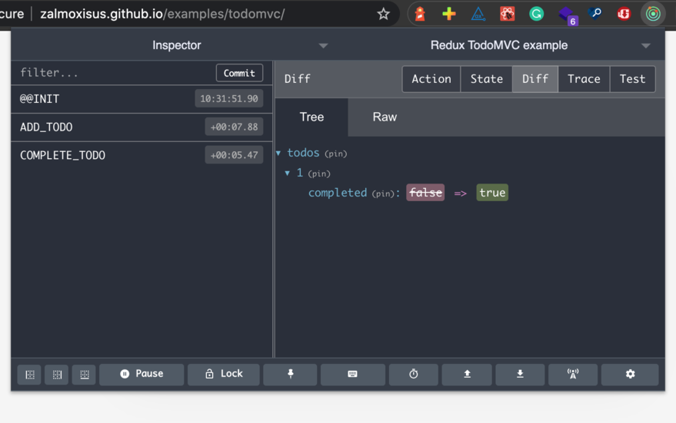
Task: Switch to the Trace tab
Action: click(584, 79)
